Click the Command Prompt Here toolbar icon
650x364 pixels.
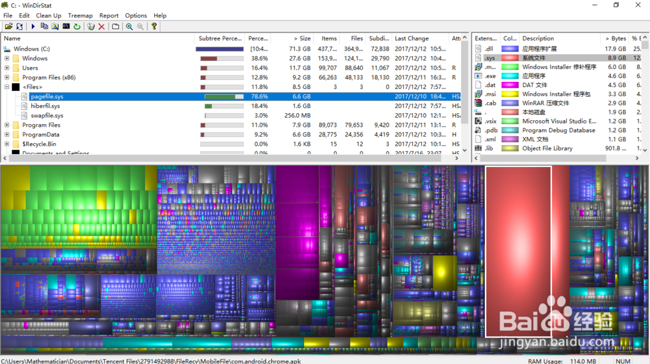66,27
